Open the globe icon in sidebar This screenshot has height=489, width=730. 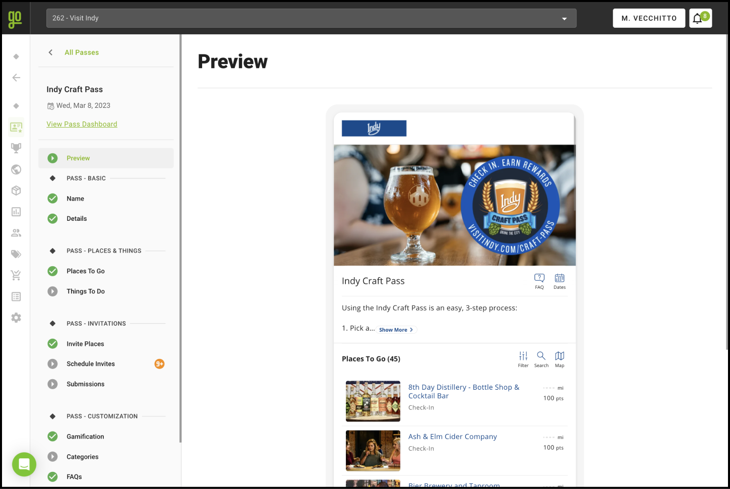click(16, 169)
